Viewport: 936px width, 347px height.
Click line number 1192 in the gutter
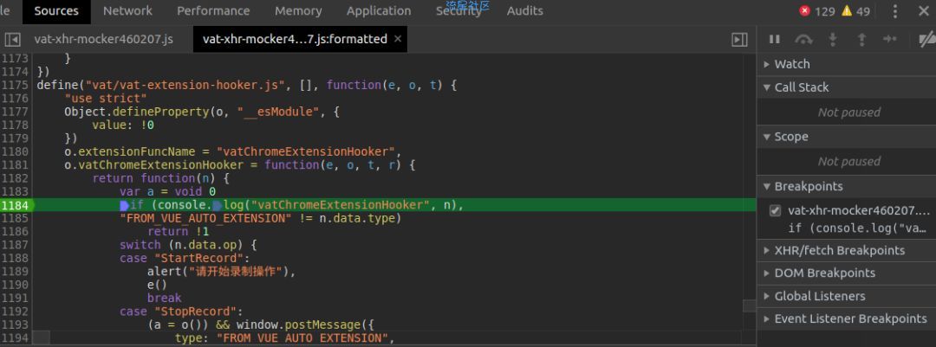pyautogui.click(x=15, y=312)
